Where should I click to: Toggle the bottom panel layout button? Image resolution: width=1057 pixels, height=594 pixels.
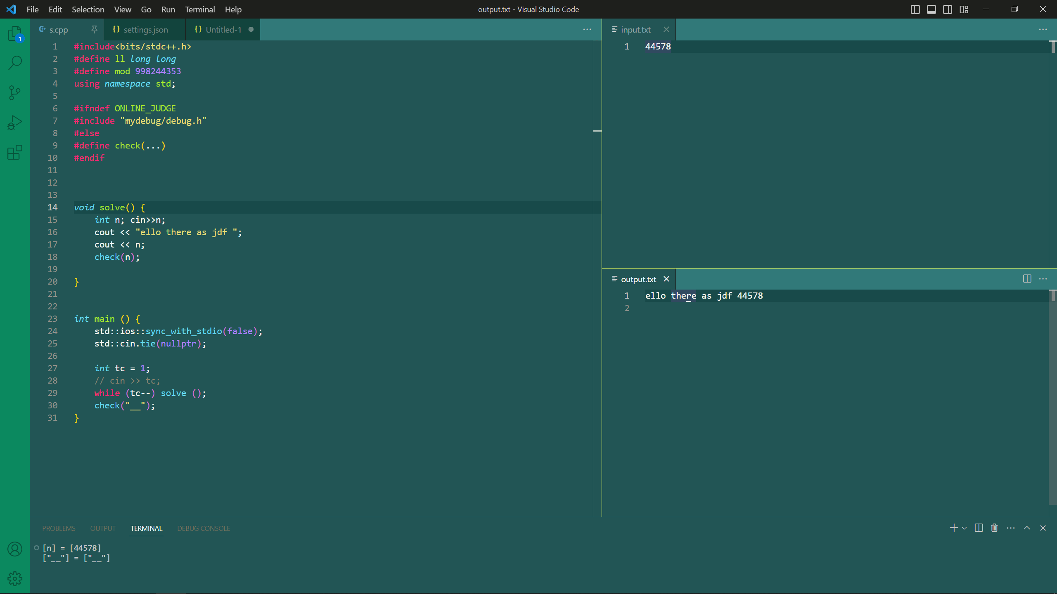[931, 9]
